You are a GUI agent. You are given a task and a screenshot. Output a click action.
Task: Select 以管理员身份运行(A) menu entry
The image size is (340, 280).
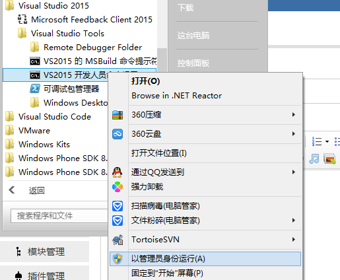point(205,259)
